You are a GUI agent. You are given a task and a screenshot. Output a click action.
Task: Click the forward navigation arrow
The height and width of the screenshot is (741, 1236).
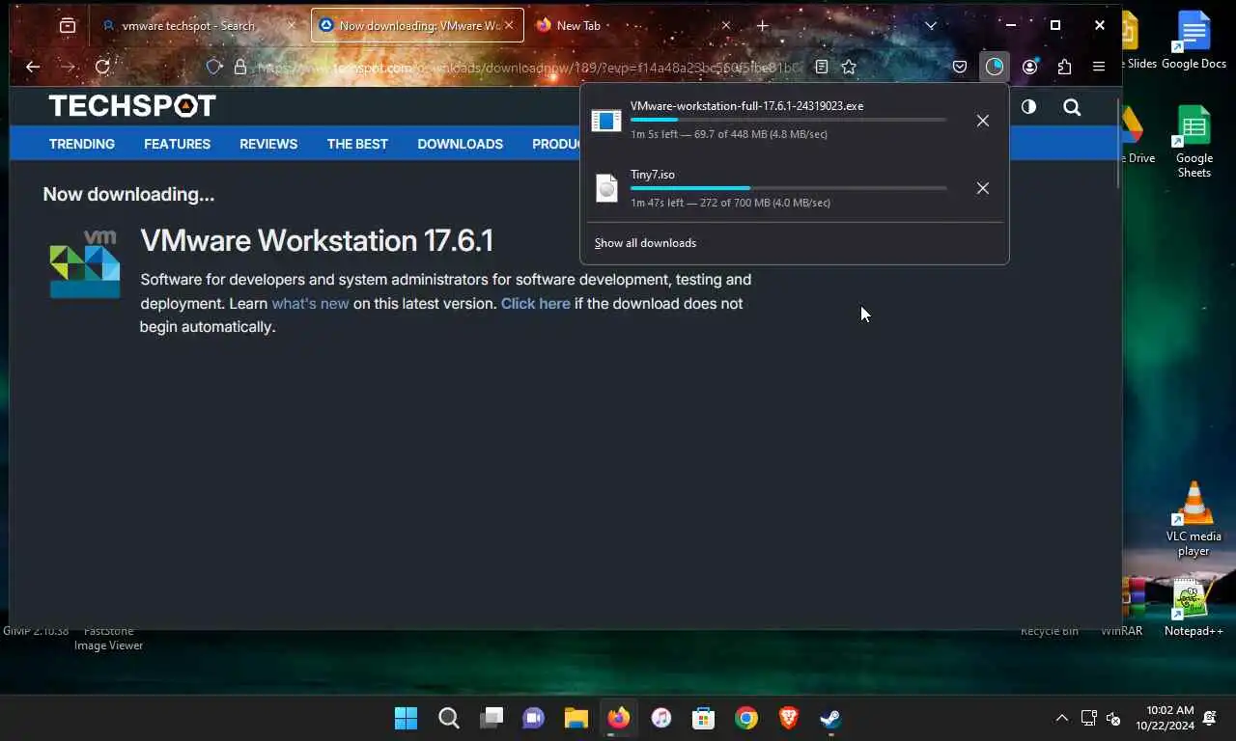[x=68, y=67]
